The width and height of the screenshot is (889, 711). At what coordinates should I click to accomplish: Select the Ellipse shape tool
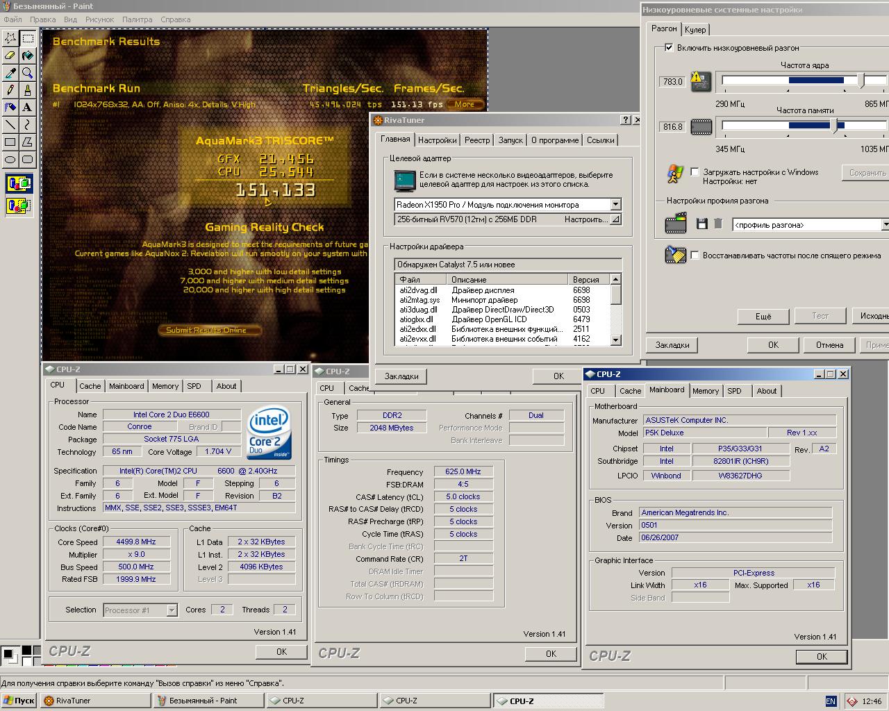[10, 160]
